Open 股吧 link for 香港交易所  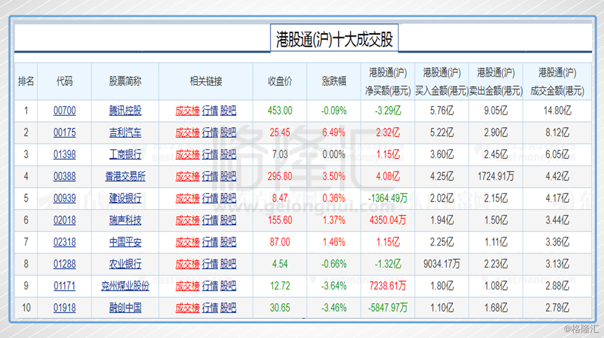pyautogui.click(x=228, y=176)
